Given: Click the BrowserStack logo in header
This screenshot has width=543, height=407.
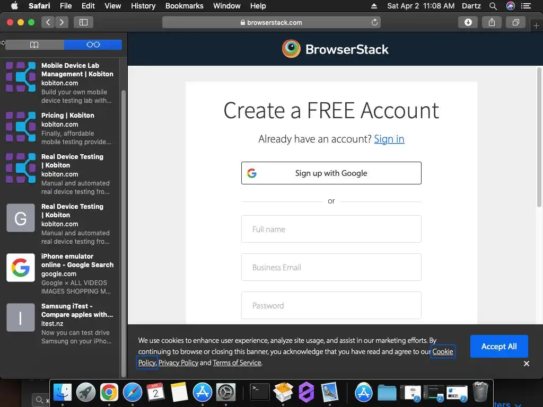Looking at the screenshot, I should (335, 49).
